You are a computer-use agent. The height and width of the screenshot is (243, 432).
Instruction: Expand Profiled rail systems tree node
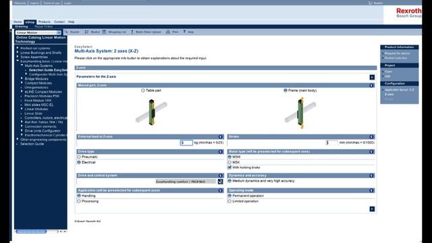(18, 48)
